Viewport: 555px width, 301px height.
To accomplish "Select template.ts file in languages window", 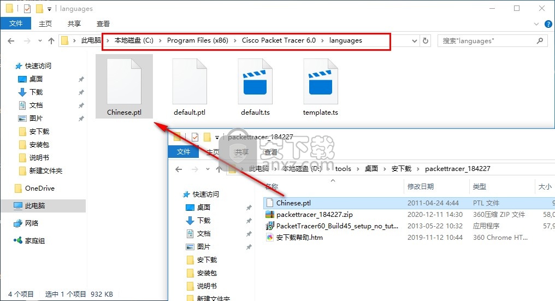I will tap(321, 87).
